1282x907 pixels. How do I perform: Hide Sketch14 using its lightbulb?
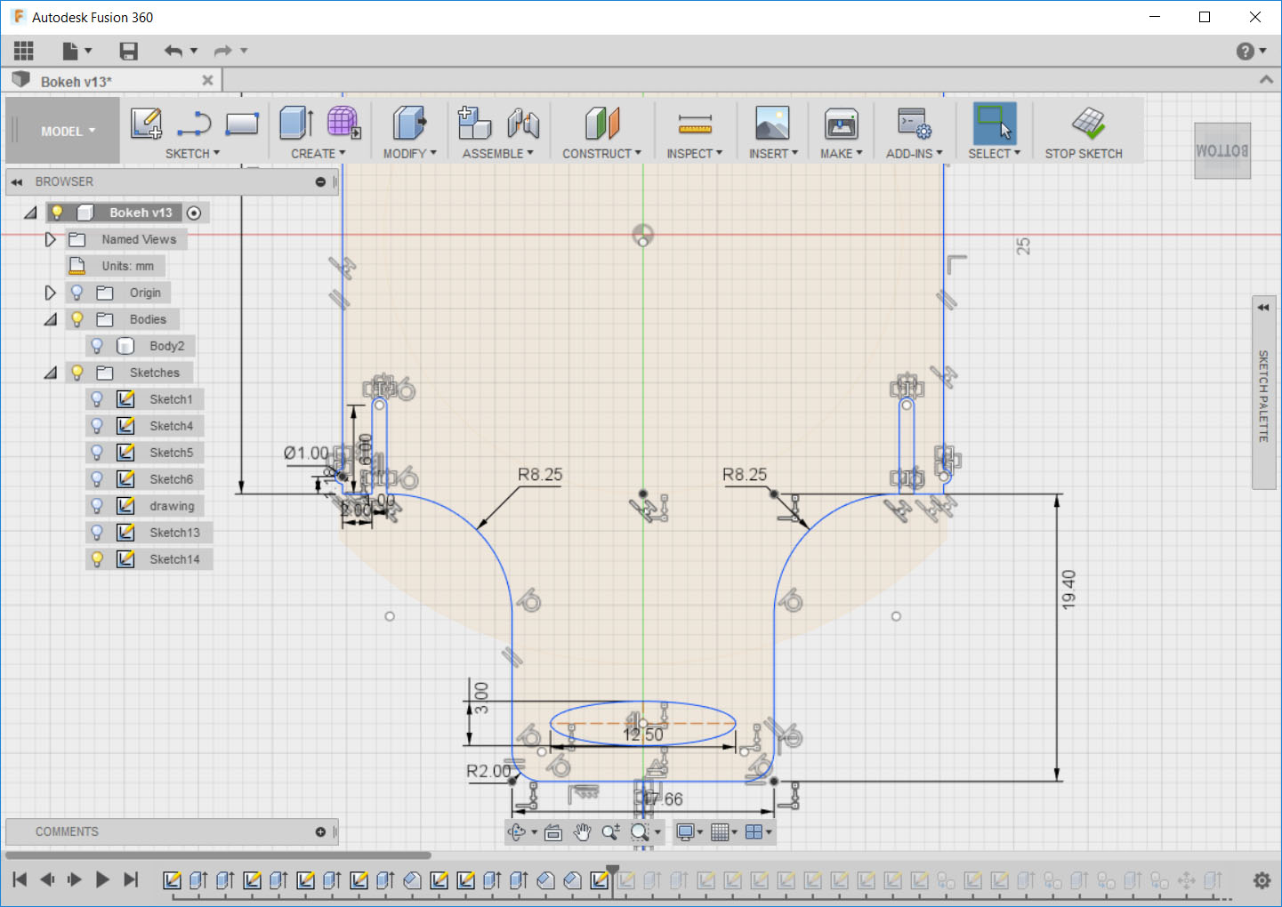(97, 559)
